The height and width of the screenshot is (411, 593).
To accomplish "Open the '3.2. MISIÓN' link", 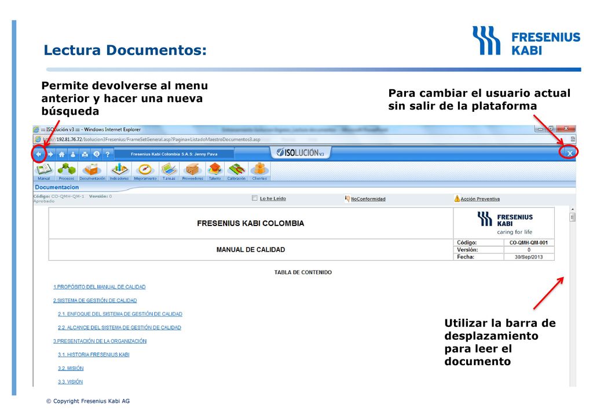I will 71,368.
